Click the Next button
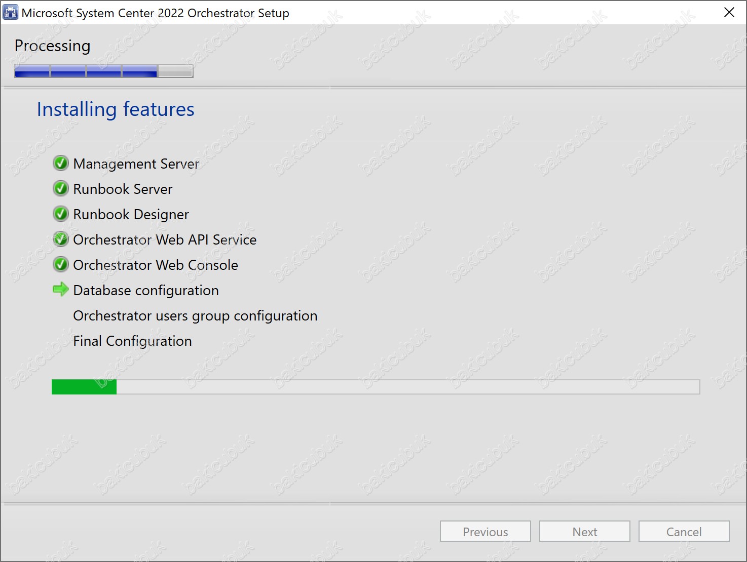The image size is (747, 562). coord(585,531)
